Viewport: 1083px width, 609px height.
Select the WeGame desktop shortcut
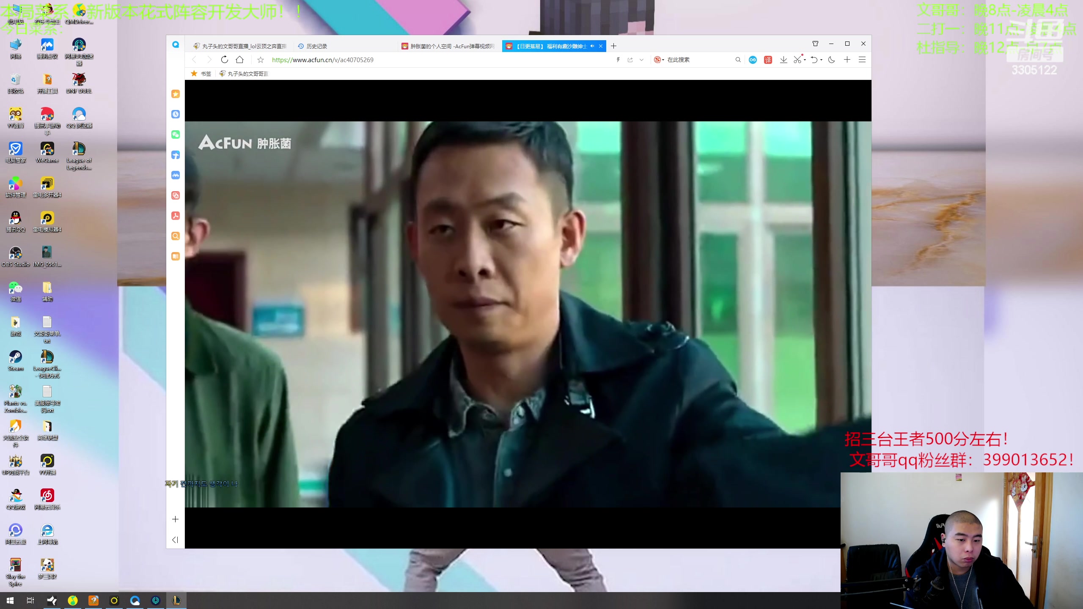pyautogui.click(x=47, y=153)
